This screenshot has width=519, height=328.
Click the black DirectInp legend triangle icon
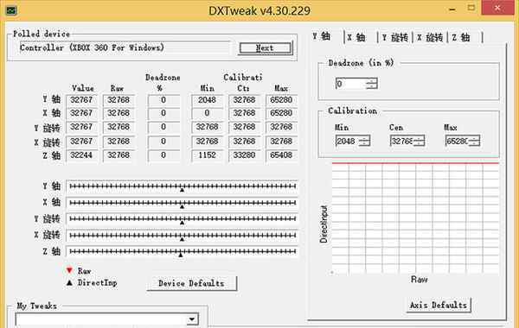[x=69, y=282]
